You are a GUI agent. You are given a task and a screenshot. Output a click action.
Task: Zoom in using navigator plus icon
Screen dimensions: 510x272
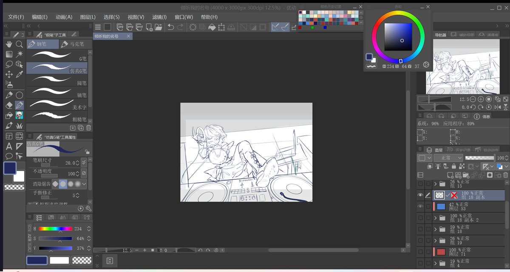(x=482, y=99)
